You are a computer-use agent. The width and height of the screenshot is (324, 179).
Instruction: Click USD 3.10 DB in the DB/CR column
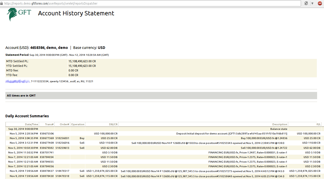(x=110, y=152)
